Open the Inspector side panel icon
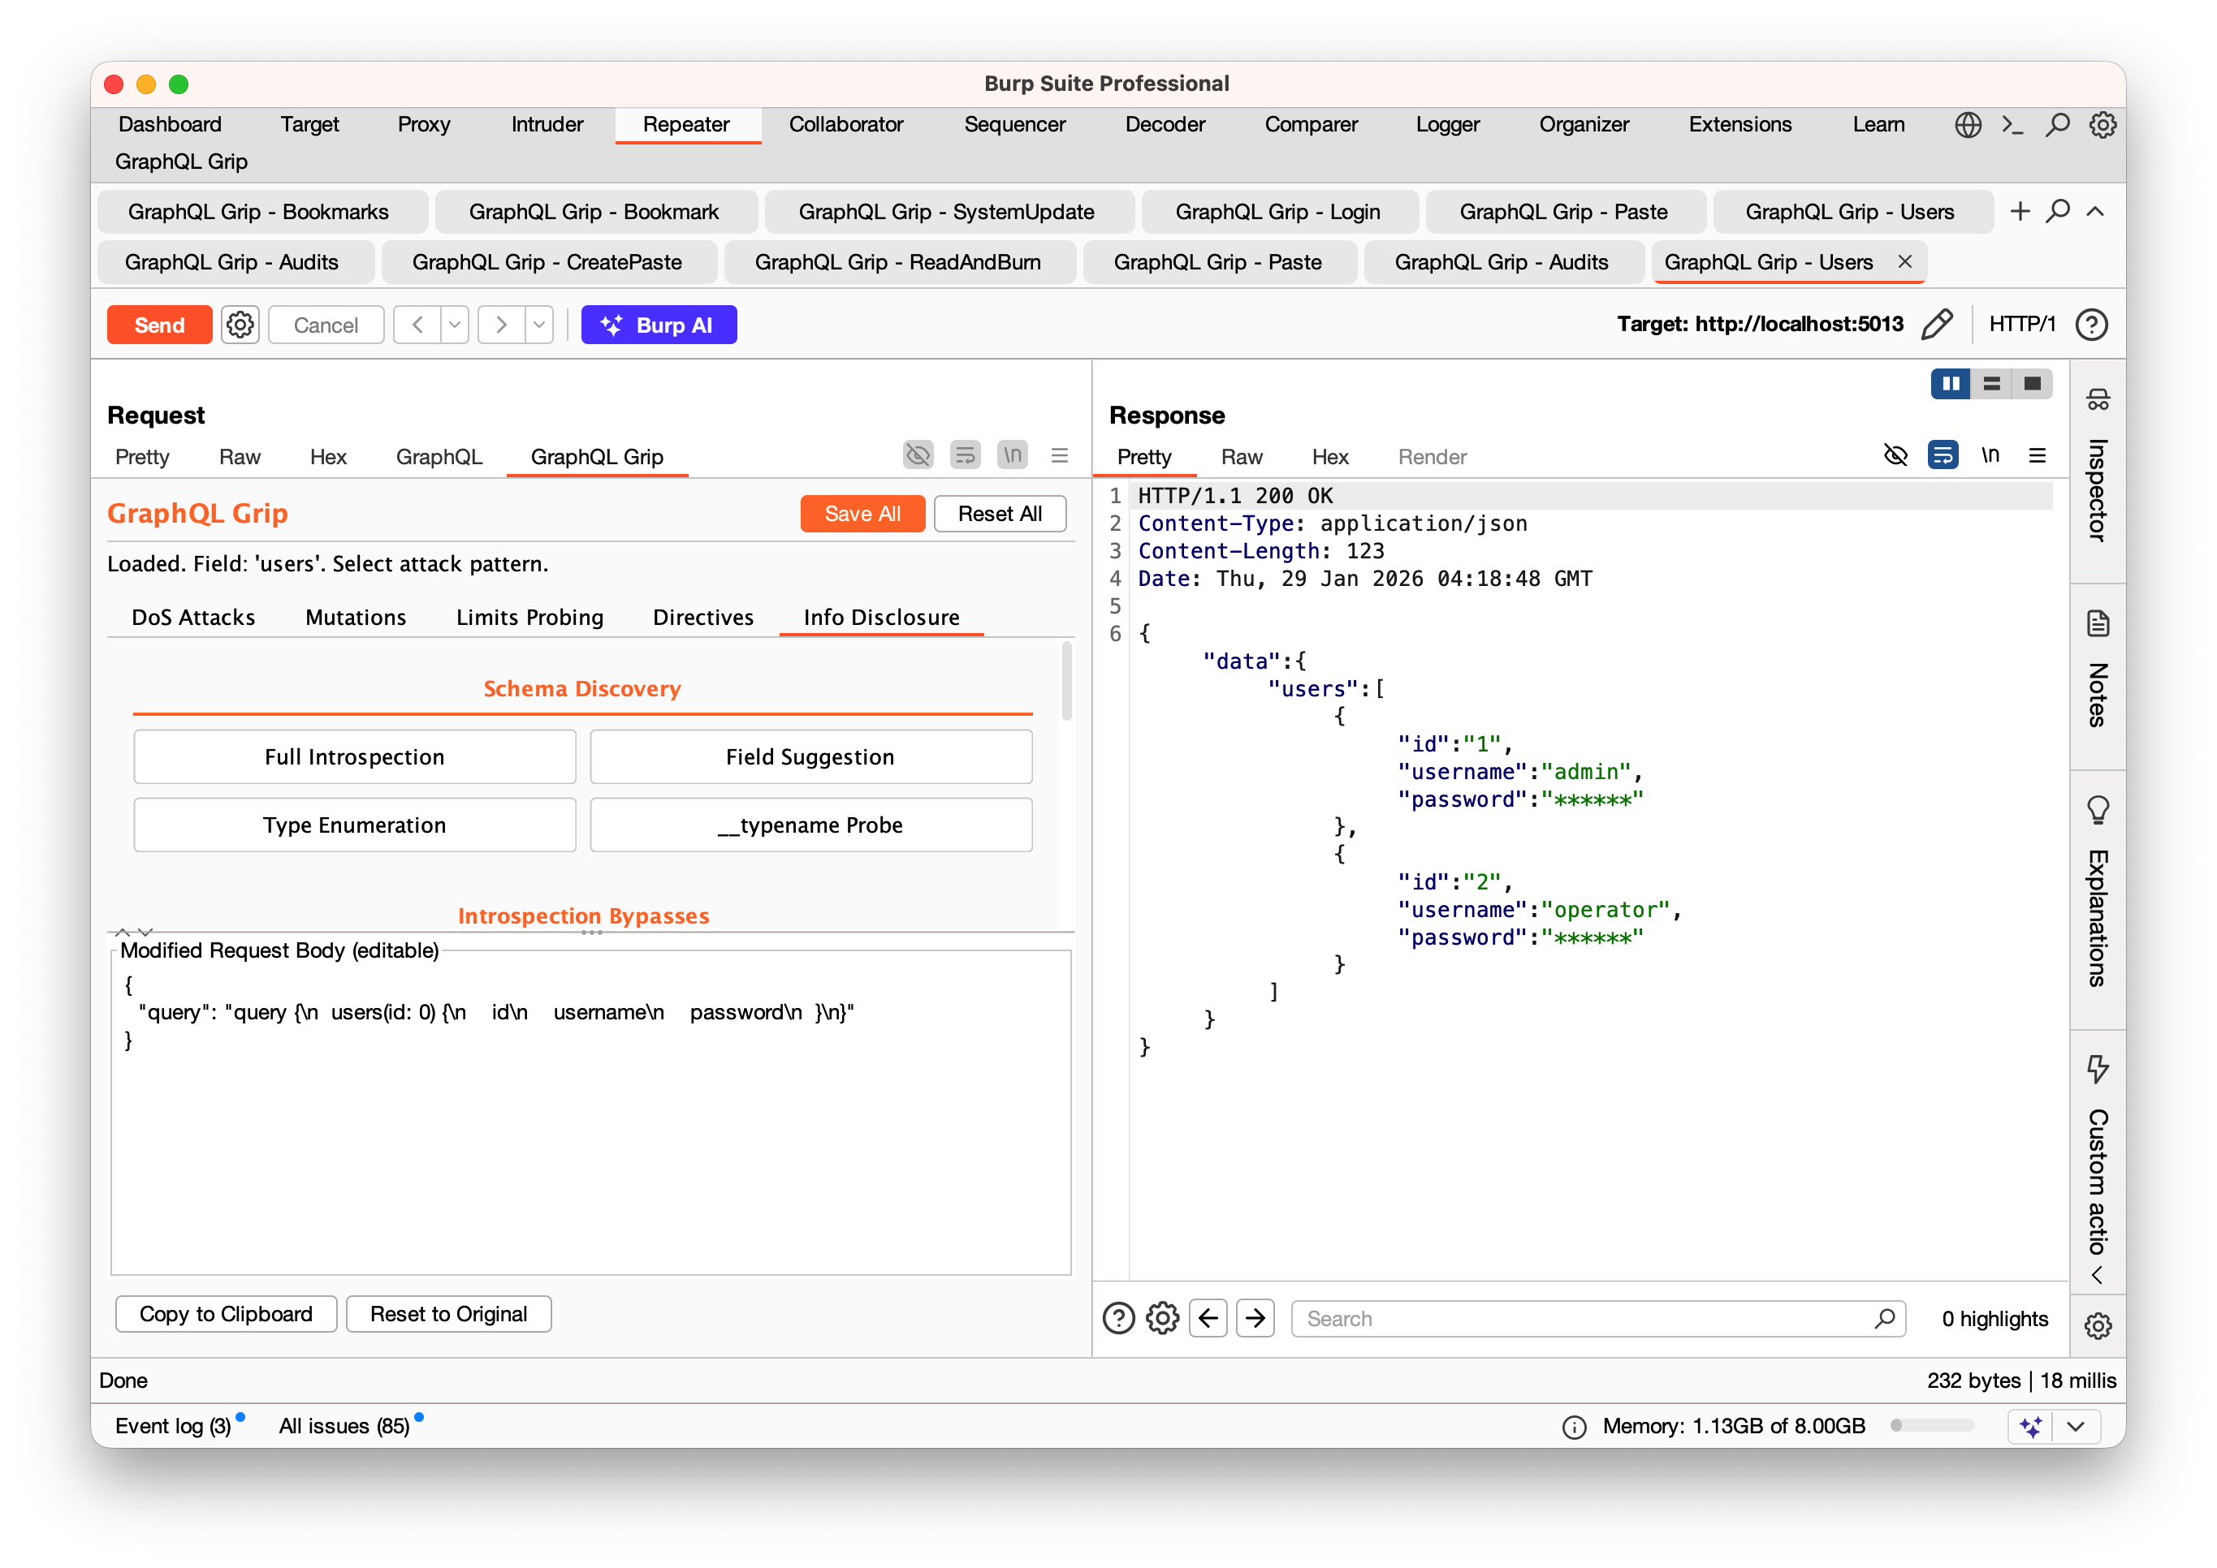Screen dimensions: 2217x1568 (x=2097, y=398)
